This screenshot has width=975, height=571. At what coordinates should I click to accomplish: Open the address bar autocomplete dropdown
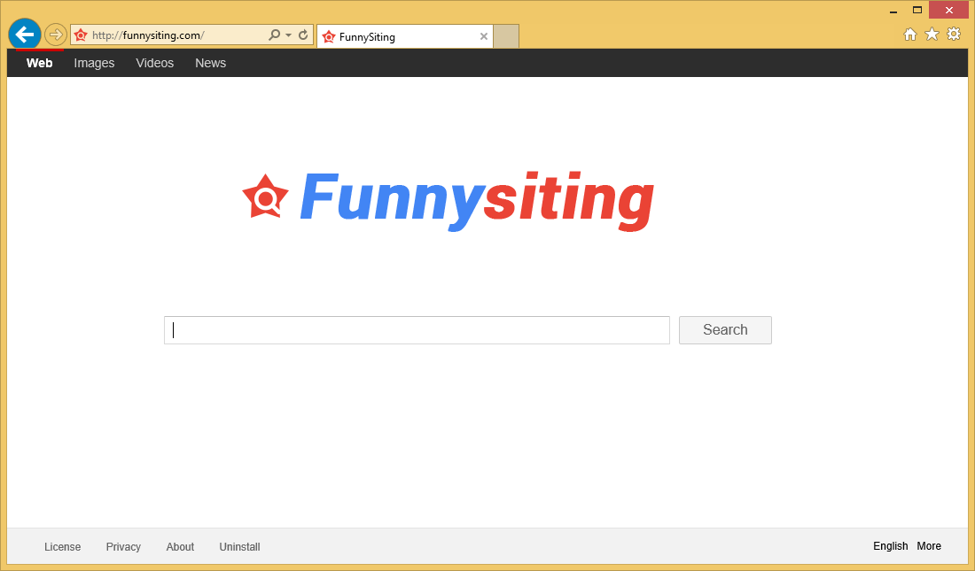point(288,34)
